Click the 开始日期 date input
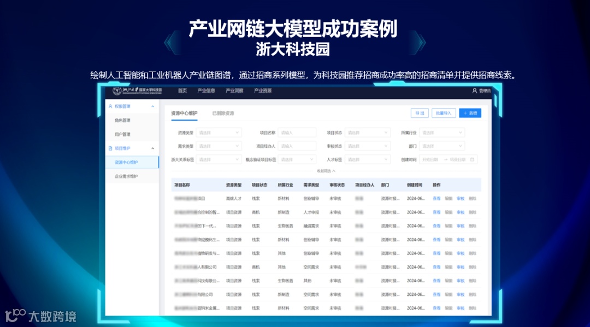 point(430,160)
